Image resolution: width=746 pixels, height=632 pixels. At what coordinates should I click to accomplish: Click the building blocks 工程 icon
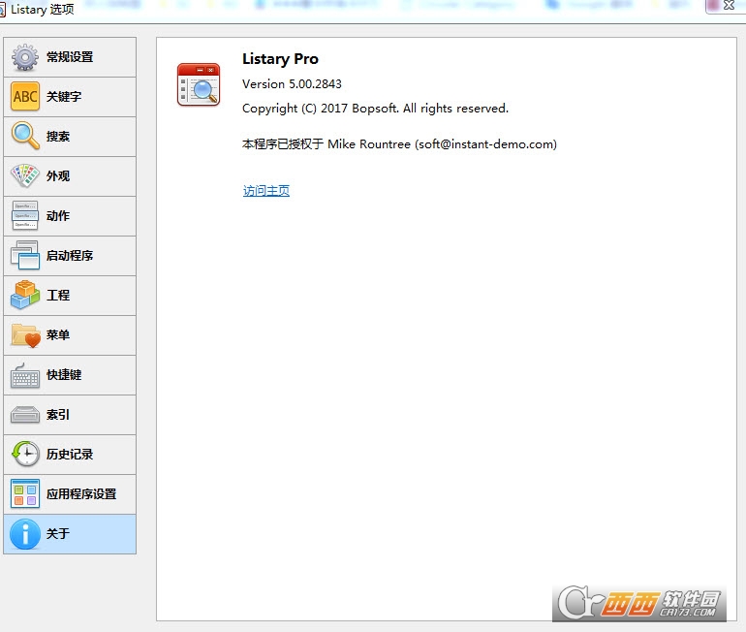25,295
